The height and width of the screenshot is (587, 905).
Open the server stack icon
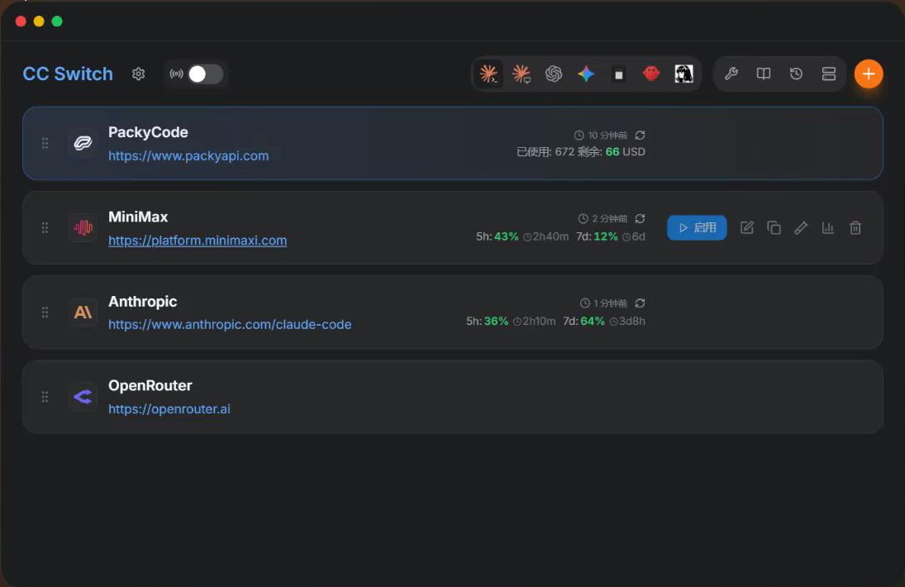[829, 74]
